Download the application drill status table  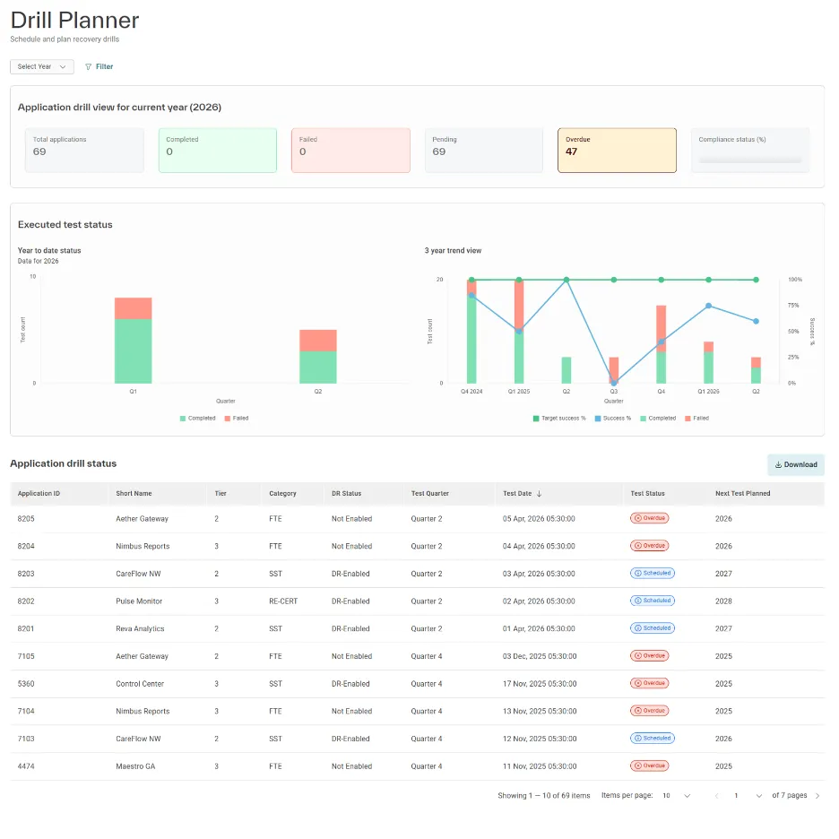tap(796, 464)
